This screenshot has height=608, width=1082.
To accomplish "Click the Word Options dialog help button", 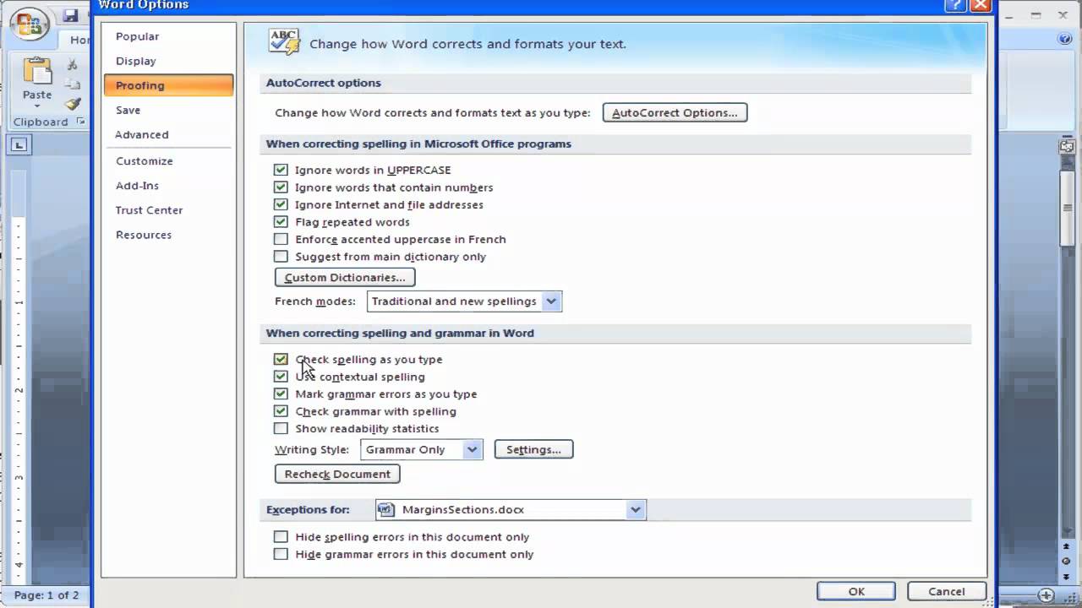I will [955, 5].
